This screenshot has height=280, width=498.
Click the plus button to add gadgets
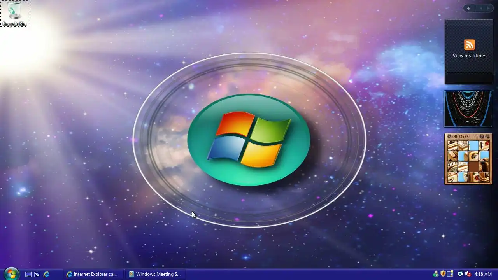pos(469,8)
